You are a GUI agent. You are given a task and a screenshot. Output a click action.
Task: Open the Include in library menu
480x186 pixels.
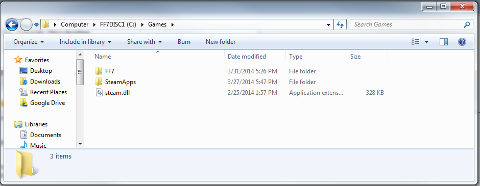pos(85,42)
